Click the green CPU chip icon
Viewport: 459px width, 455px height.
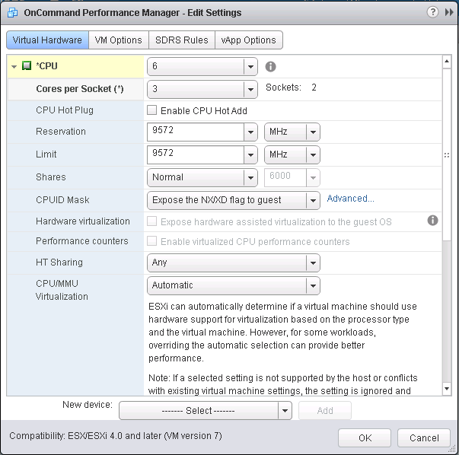(27, 66)
